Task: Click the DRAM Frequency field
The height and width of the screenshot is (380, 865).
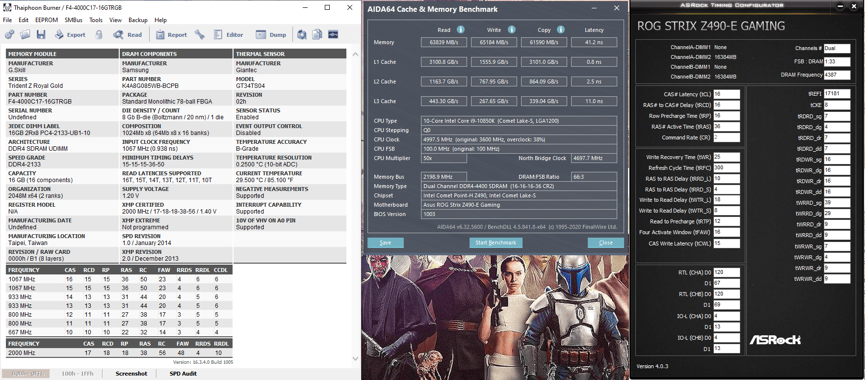Action: (837, 75)
